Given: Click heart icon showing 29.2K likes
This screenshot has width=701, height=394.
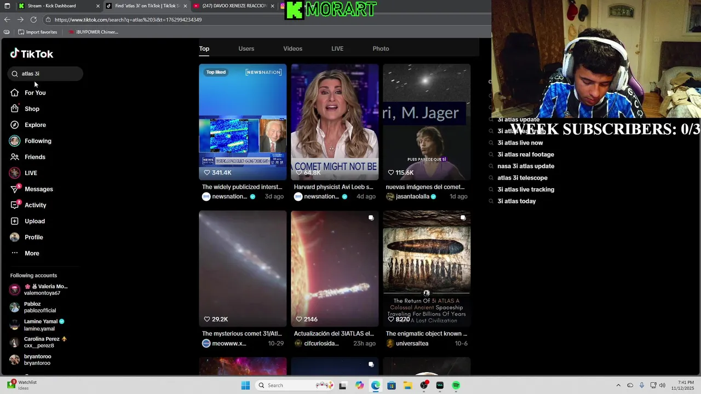Looking at the screenshot, I should tap(207, 319).
